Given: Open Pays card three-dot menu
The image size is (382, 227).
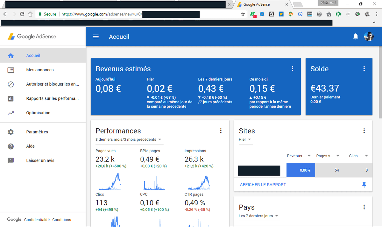Looking at the screenshot, I should click(x=364, y=207).
